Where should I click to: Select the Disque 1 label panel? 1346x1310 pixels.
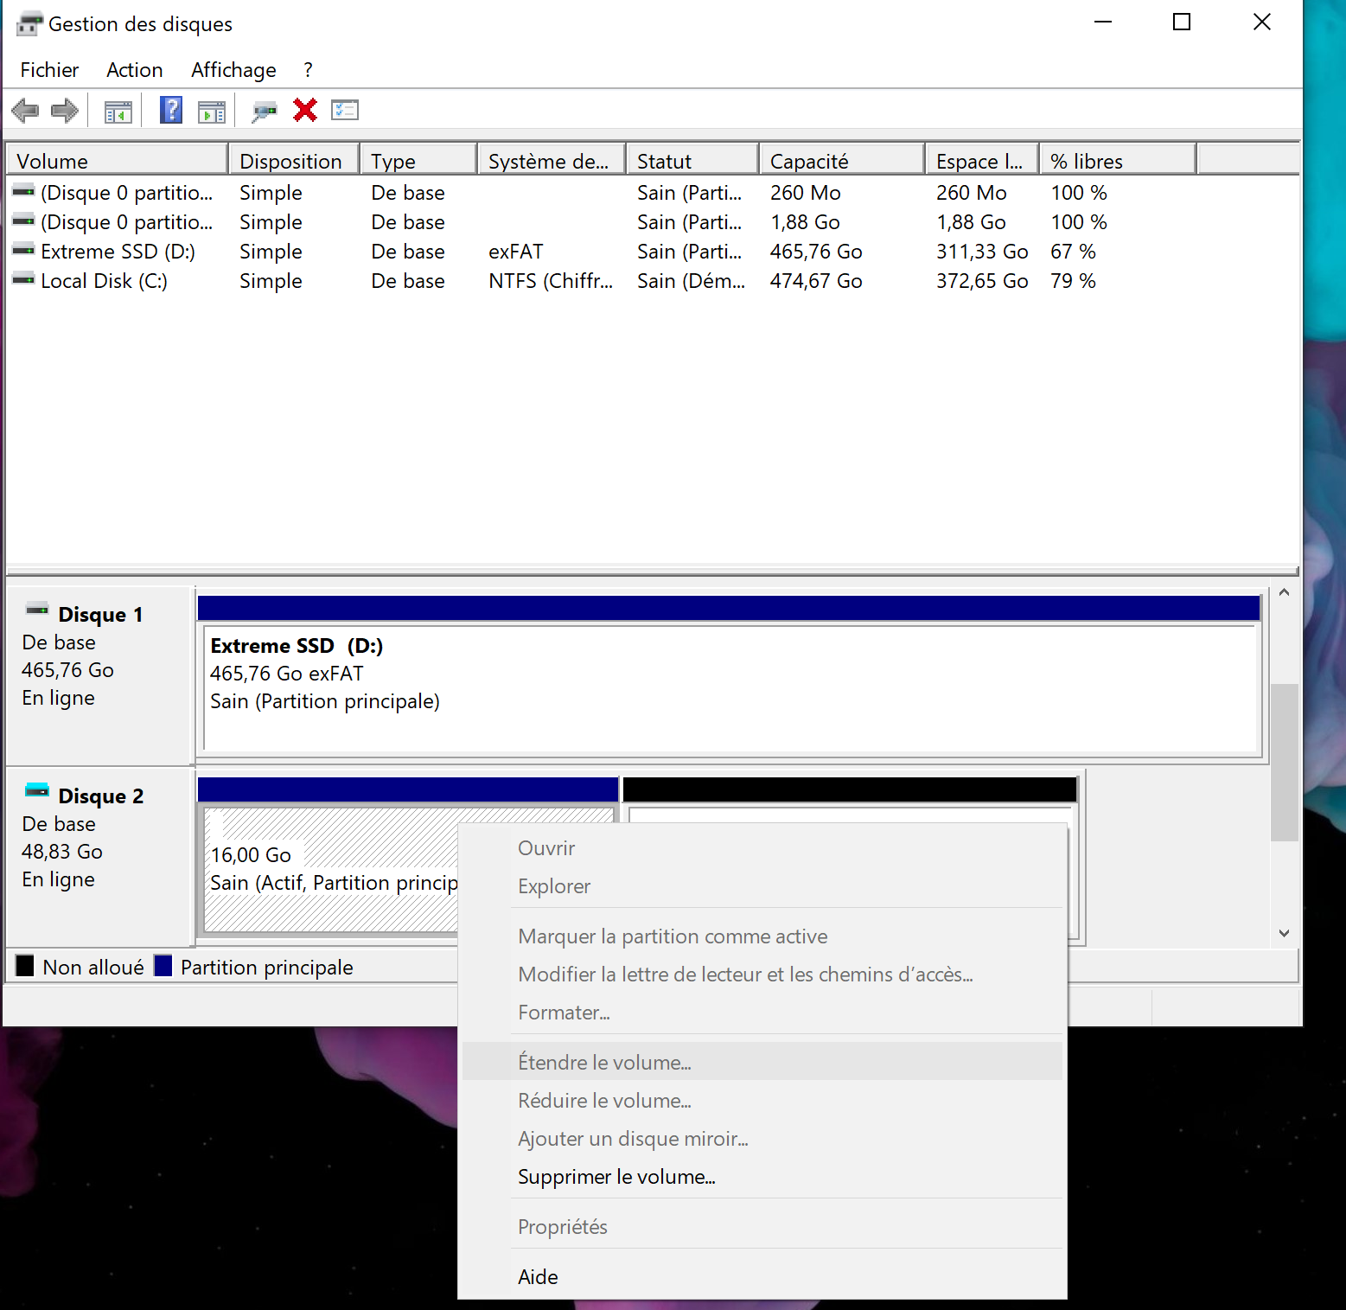(99, 674)
